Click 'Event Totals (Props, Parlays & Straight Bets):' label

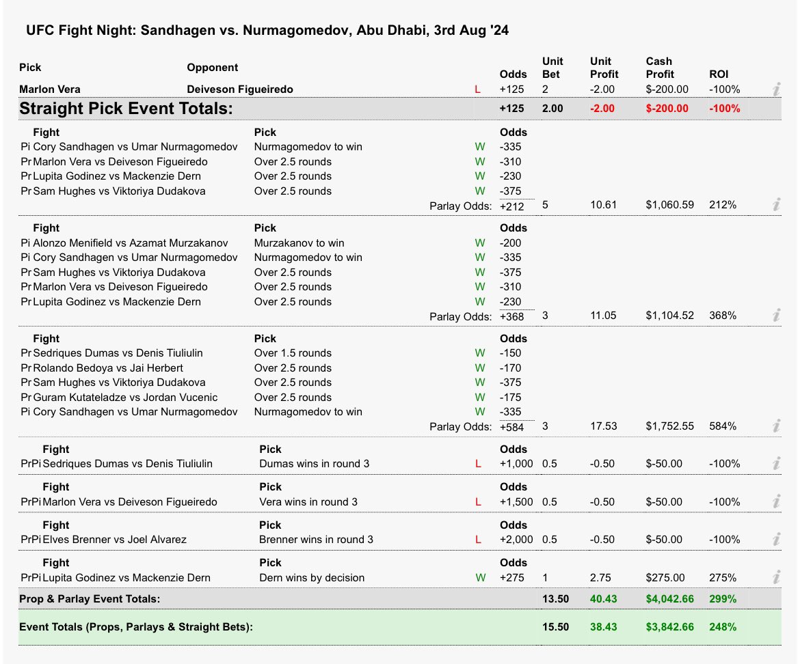135,627
